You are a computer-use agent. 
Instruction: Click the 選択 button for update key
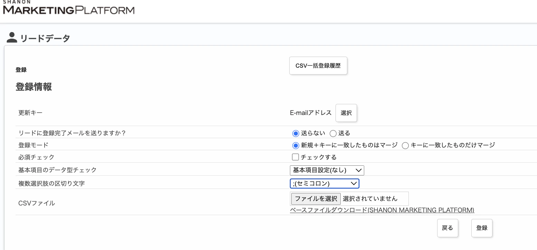(x=346, y=113)
